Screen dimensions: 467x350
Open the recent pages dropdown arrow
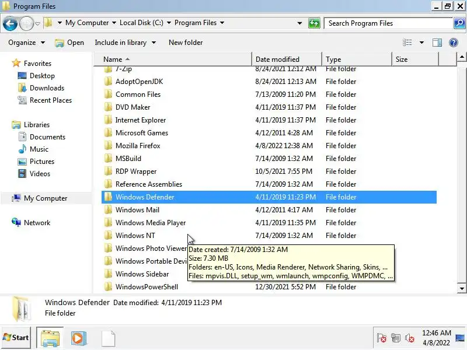pyautogui.click(x=37, y=23)
